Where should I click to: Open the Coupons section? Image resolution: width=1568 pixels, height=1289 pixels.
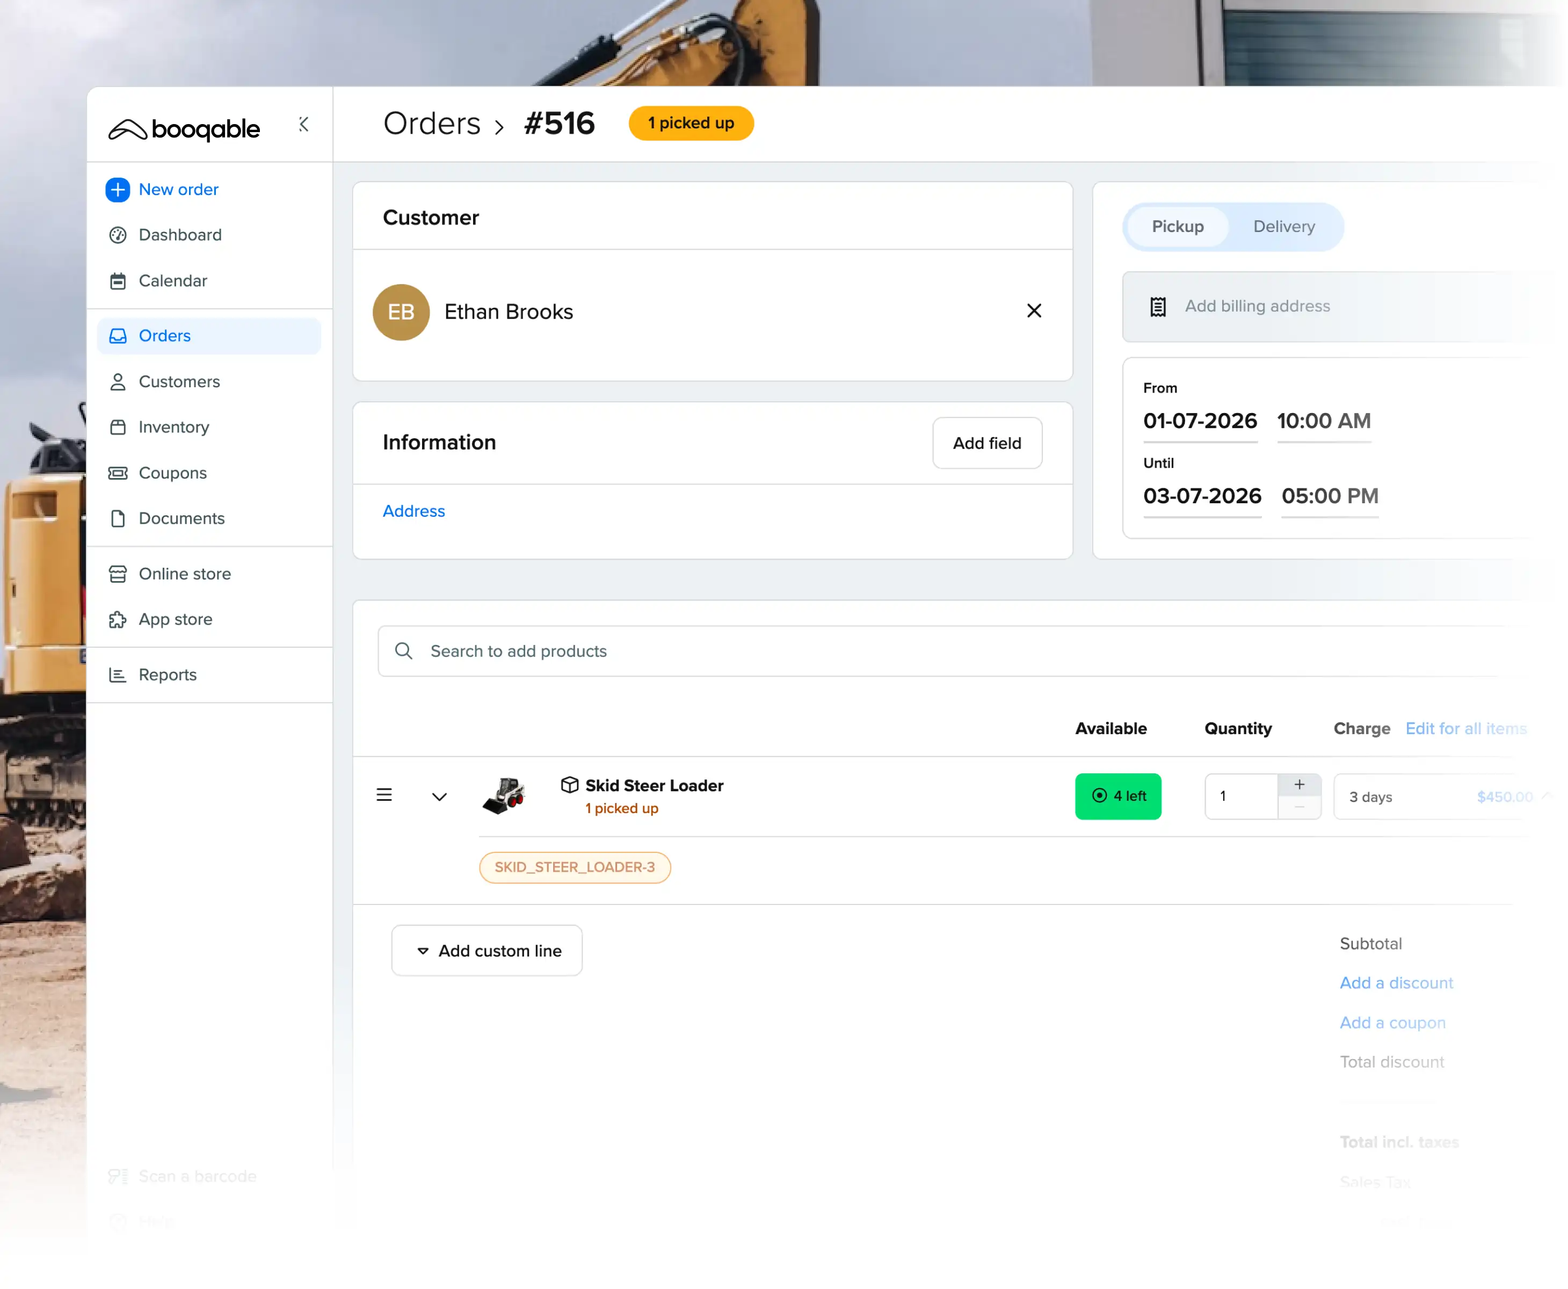click(172, 473)
